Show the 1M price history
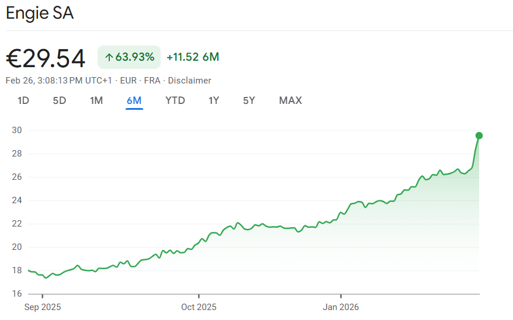The image size is (513, 320). pos(96,100)
